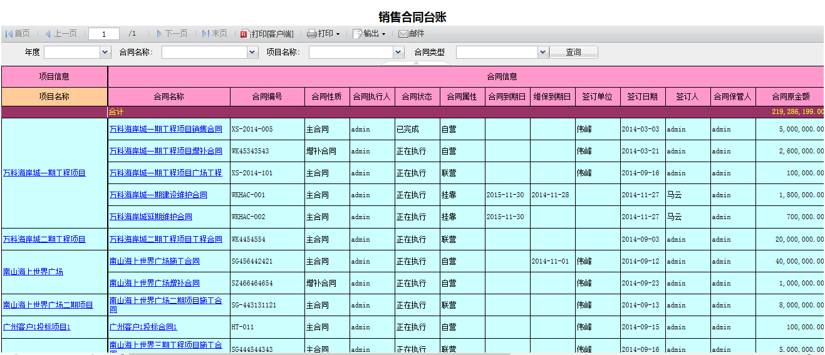This screenshot has height=355, width=825.
Task: Expand the 合同名称 filter dropdown arrow
Action: [252, 53]
